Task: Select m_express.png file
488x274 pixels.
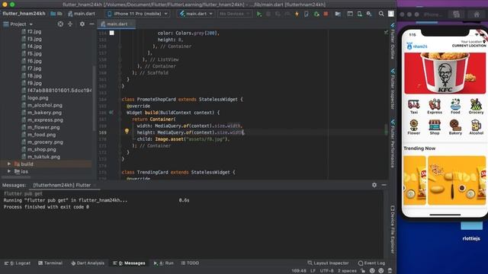Action: 45,120
